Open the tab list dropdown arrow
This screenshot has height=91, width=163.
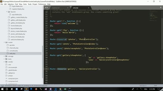click(x=161, y=7)
